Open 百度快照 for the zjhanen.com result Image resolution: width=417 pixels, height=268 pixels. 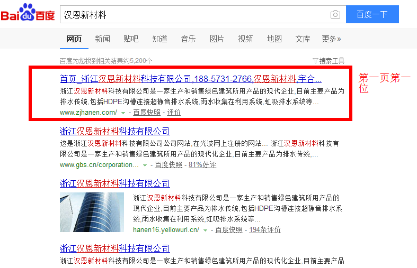click(147, 113)
